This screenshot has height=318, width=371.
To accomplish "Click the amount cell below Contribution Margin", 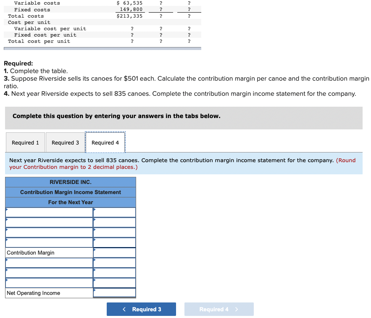I will point(114,263).
